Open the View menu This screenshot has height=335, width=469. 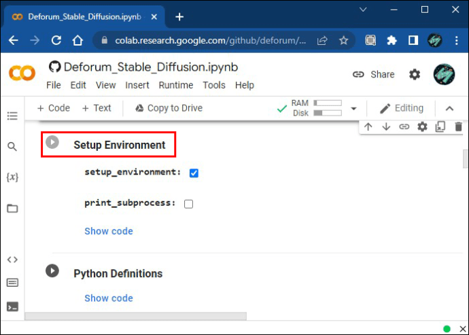coord(105,85)
